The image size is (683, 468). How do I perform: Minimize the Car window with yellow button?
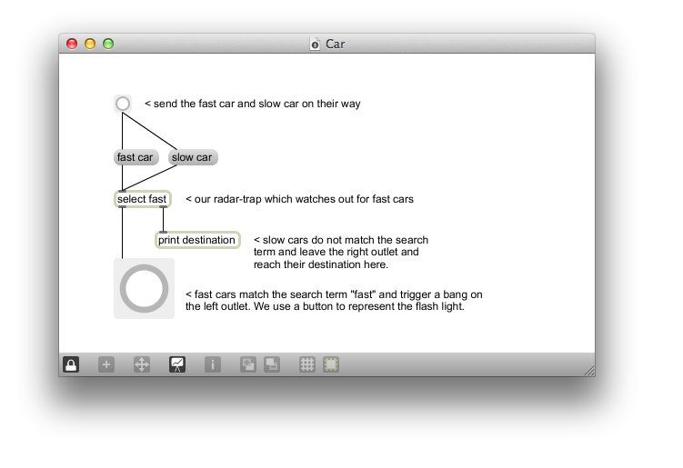point(90,44)
